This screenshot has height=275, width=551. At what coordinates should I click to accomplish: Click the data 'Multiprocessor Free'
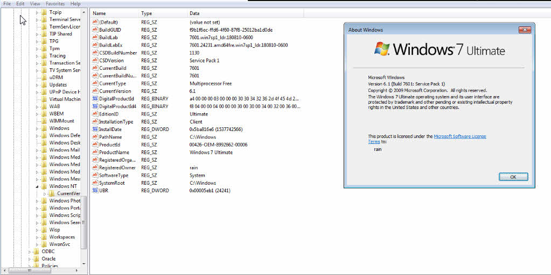[211, 83]
